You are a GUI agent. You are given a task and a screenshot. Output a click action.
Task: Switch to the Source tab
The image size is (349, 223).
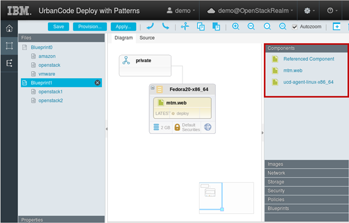point(147,38)
